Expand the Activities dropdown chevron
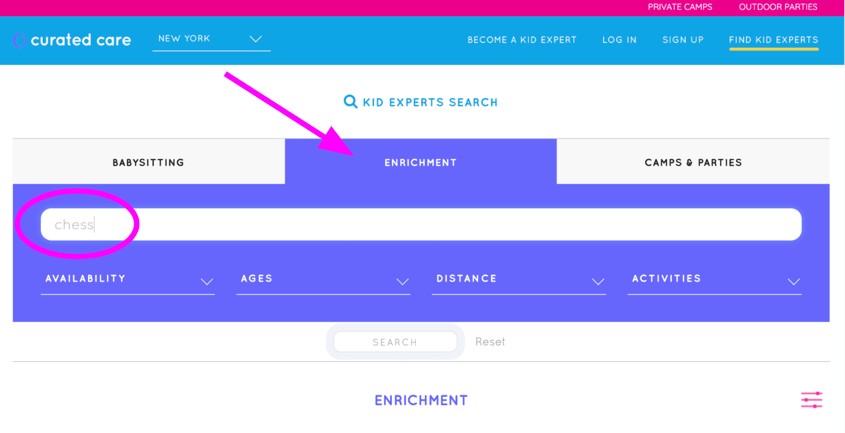This screenshot has width=845, height=433. 793,282
